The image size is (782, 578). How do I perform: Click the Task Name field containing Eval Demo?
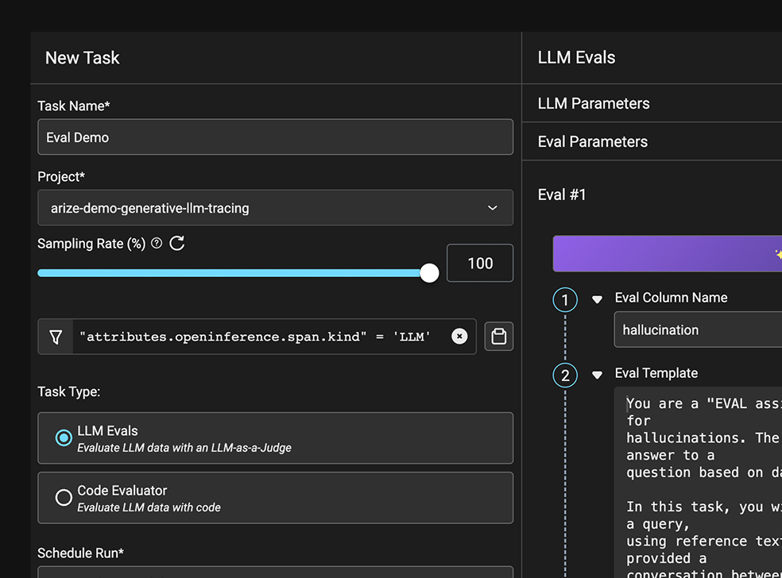point(275,137)
